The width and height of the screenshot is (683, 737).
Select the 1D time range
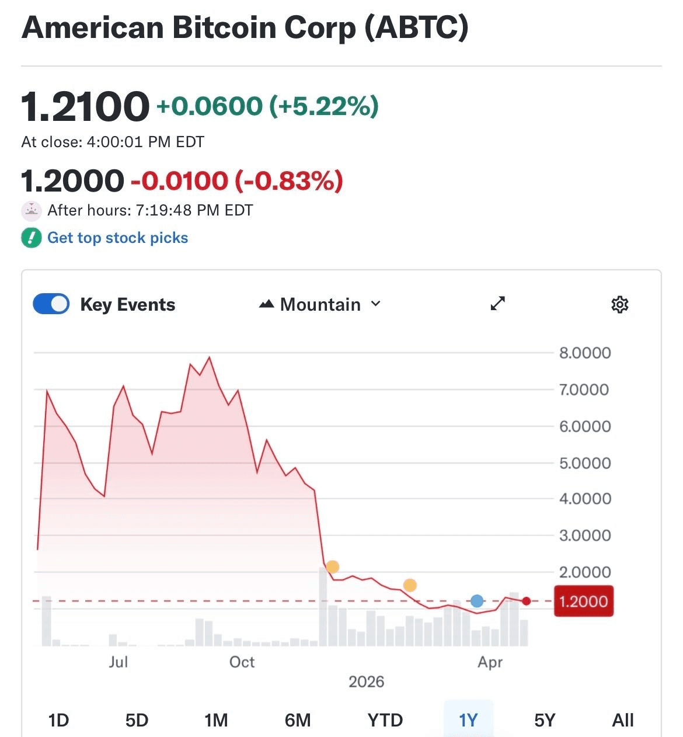pyautogui.click(x=58, y=720)
